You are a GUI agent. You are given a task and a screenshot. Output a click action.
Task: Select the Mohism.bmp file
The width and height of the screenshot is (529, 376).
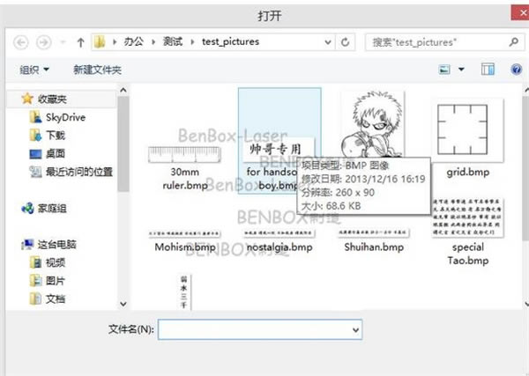click(185, 241)
